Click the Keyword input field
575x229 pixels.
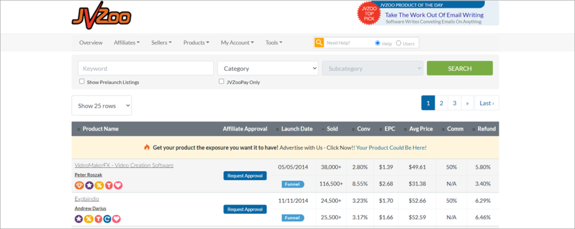tap(145, 68)
